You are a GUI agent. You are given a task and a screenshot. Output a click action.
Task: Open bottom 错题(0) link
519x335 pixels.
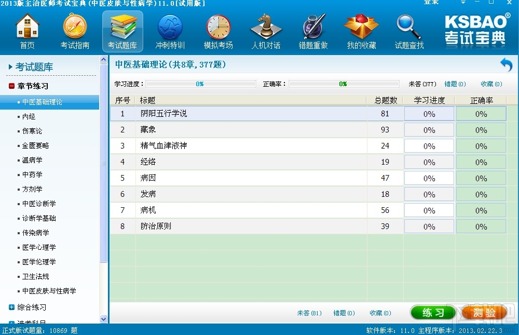coord(344,313)
